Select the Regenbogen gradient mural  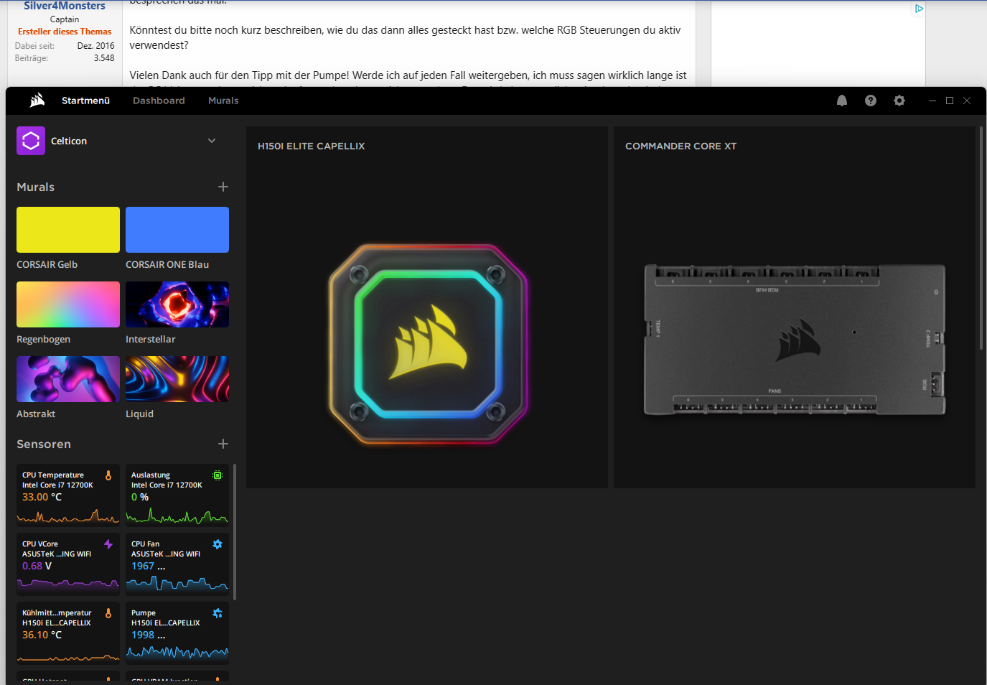[68, 304]
